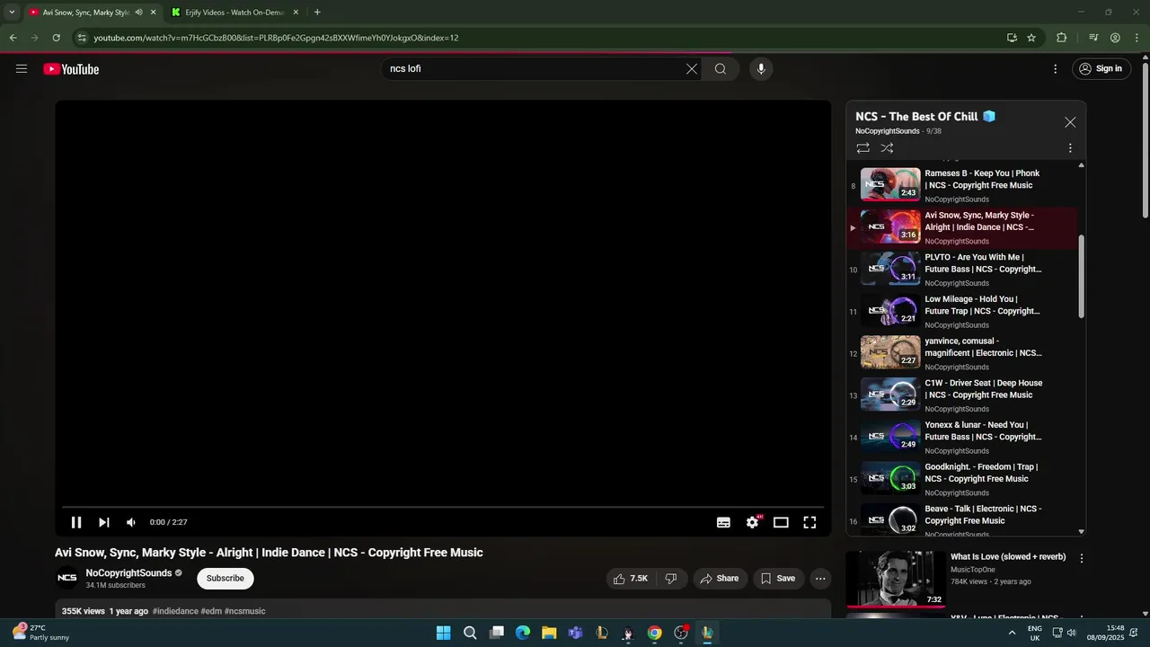Start voice search with microphone icon
Viewport: 1150px width, 647px height.
tap(761, 69)
